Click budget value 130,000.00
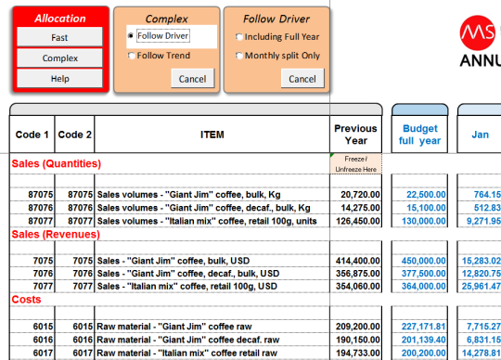The width and height of the screenshot is (501, 360). pos(419,221)
